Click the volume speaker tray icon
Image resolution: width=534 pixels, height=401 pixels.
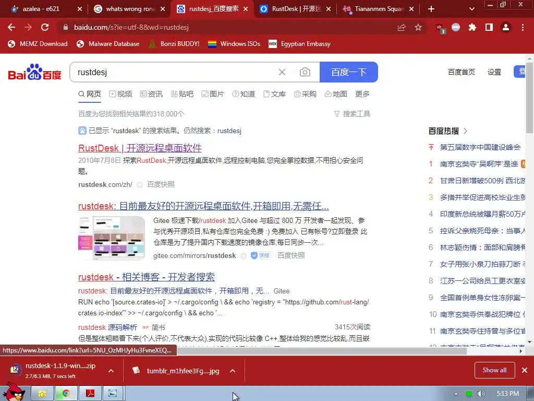click(481, 394)
